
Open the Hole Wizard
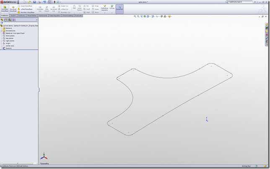(x=47, y=9)
